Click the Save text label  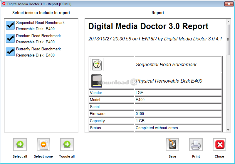tap(172, 156)
